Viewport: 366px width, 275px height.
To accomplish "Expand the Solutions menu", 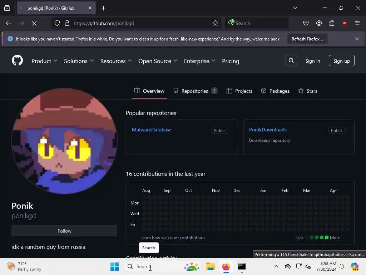I will tap(79, 61).
